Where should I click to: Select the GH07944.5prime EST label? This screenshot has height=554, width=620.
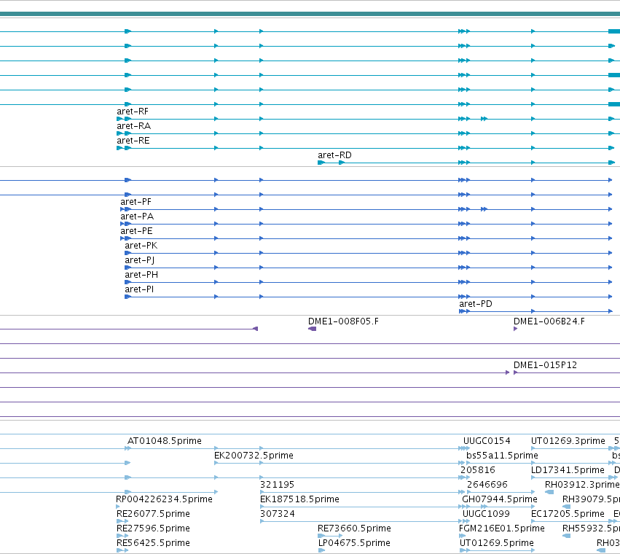pos(500,499)
